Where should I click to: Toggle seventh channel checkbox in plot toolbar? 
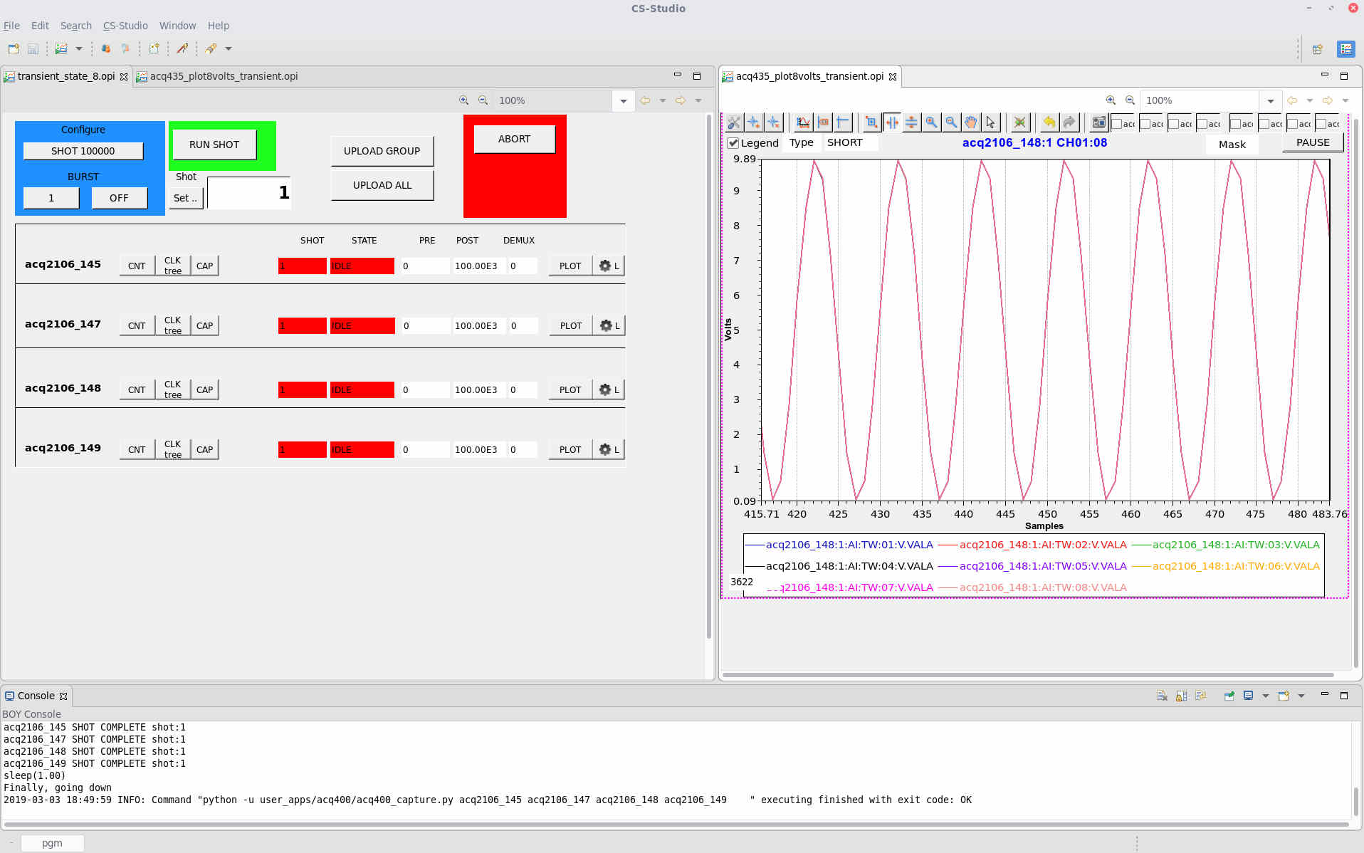point(1293,124)
